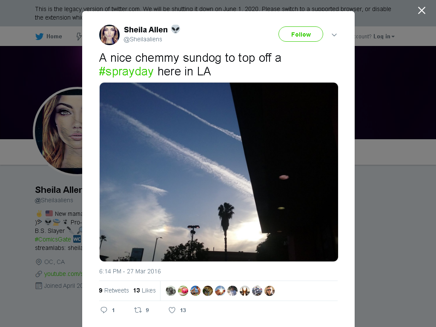Viewport: 436px width, 327px height.
Task: Click the Moments lightning bolt icon
Action: 79,37
